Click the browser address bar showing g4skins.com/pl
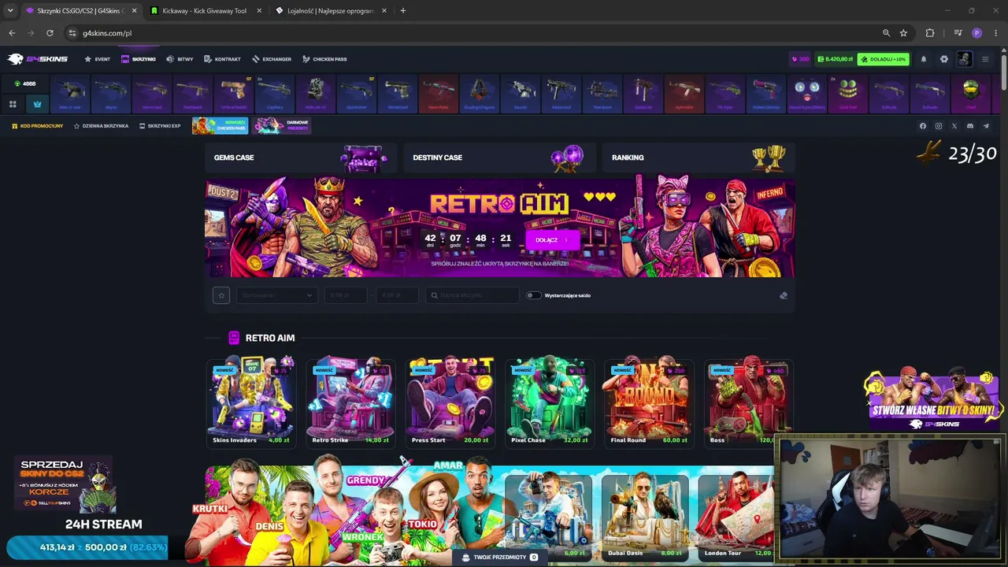The width and height of the screenshot is (1008, 567). pos(472,33)
